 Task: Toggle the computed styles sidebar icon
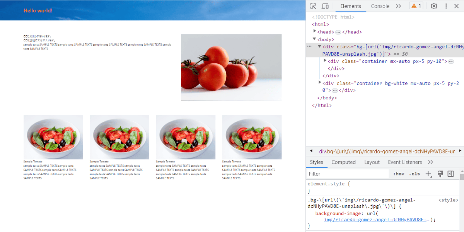click(450, 174)
